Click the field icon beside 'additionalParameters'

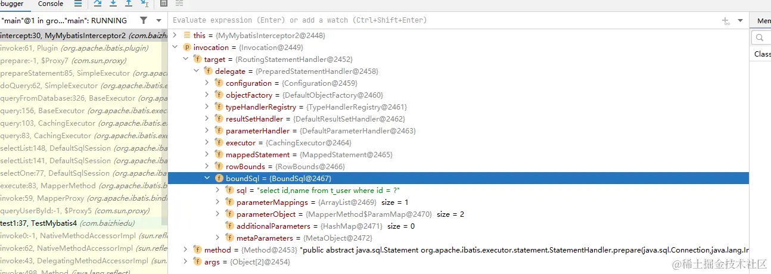[229, 226]
